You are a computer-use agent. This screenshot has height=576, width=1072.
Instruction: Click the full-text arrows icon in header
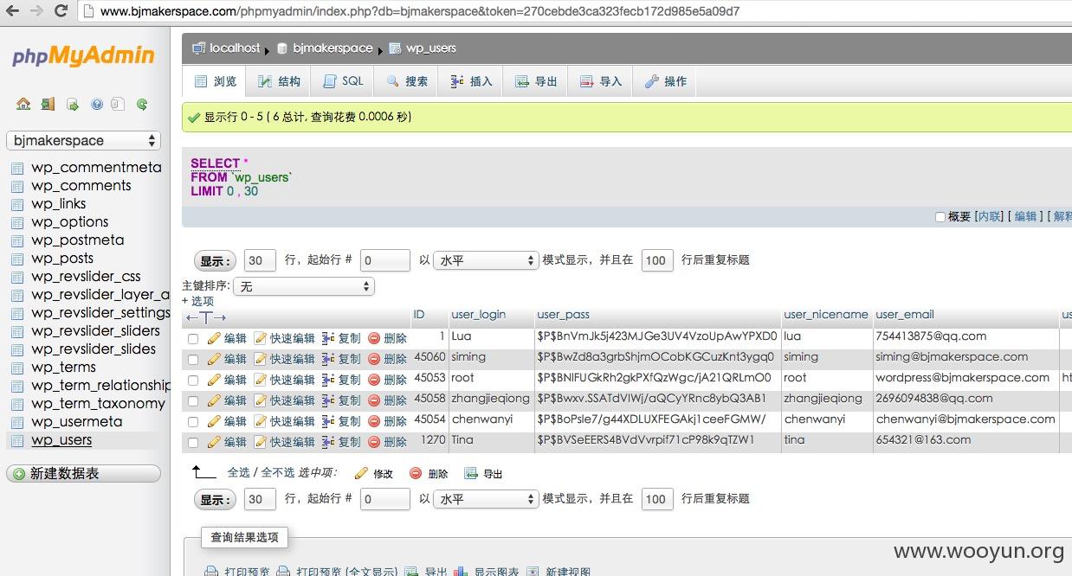click(x=206, y=318)
